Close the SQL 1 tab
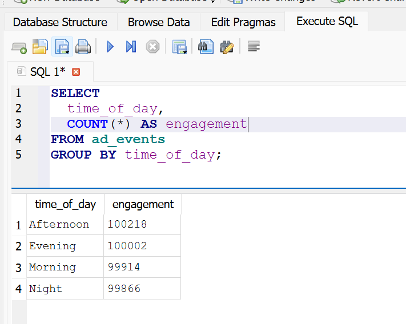 coord(76,72)
